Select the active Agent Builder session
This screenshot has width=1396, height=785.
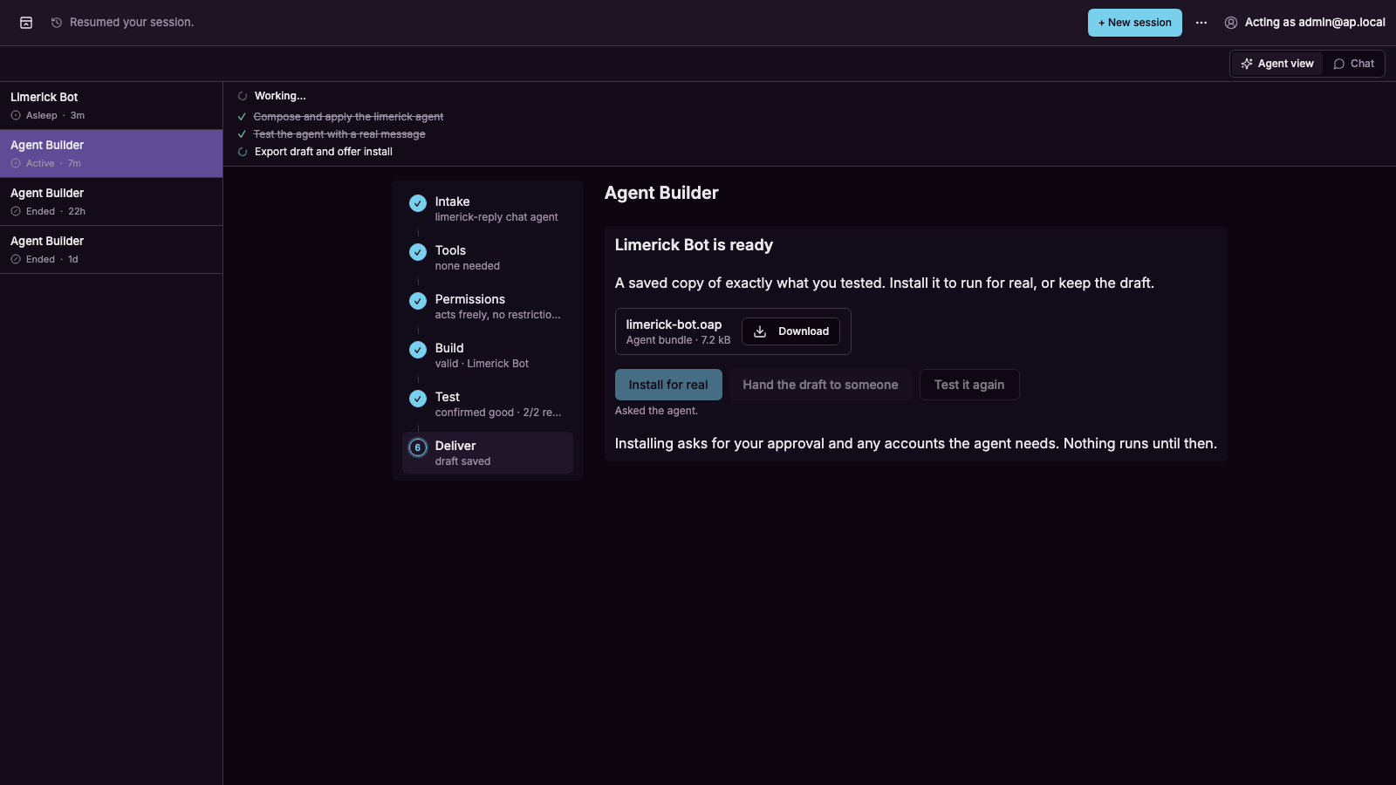pyautogui.click(x=111, y=154)
